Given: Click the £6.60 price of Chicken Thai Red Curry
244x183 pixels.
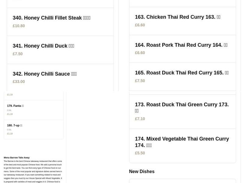Looking at the screenshot, I should [140, 25].
